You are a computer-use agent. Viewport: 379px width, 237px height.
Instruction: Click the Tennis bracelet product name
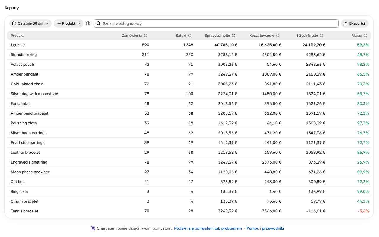[24, 211]
